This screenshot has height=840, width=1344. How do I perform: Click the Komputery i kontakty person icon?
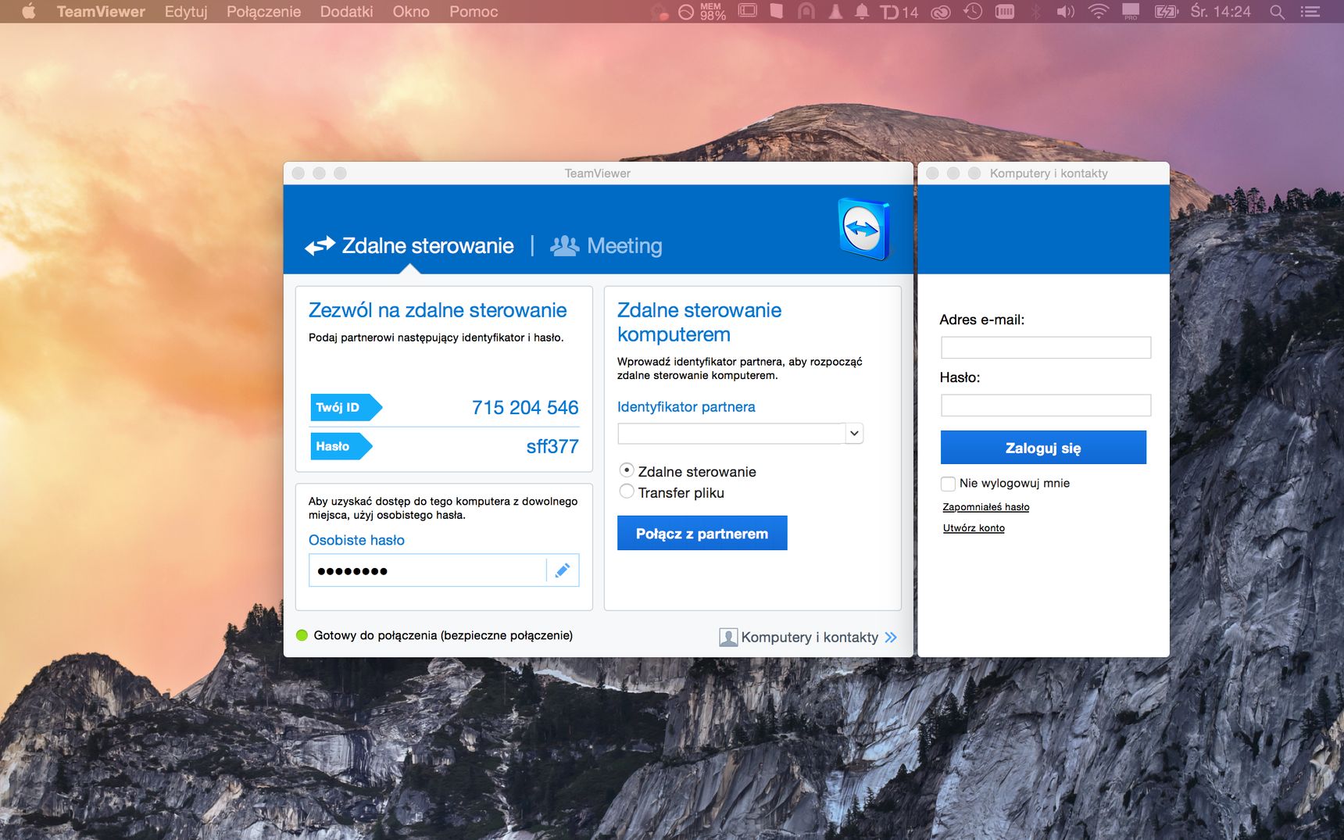pos(728,638)
